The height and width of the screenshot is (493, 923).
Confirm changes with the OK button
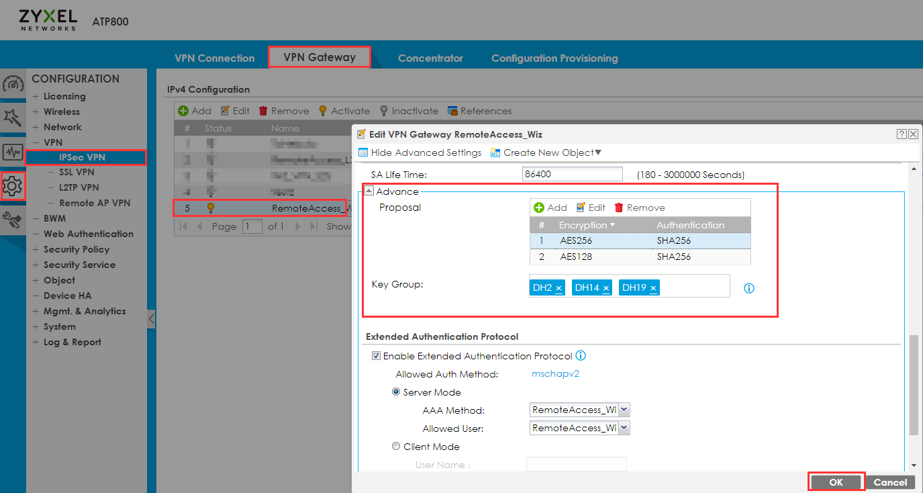[x=836, y=482]
